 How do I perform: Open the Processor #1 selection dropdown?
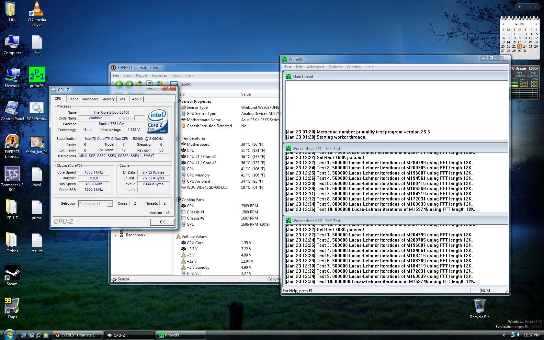96,204
